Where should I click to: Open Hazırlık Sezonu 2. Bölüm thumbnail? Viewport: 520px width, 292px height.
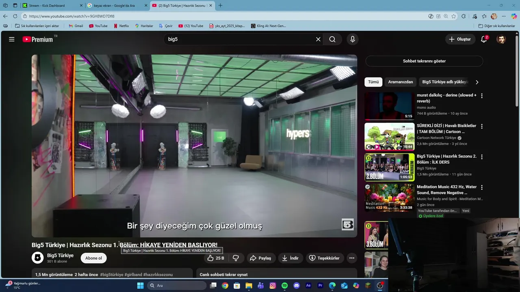click(389, 167)
